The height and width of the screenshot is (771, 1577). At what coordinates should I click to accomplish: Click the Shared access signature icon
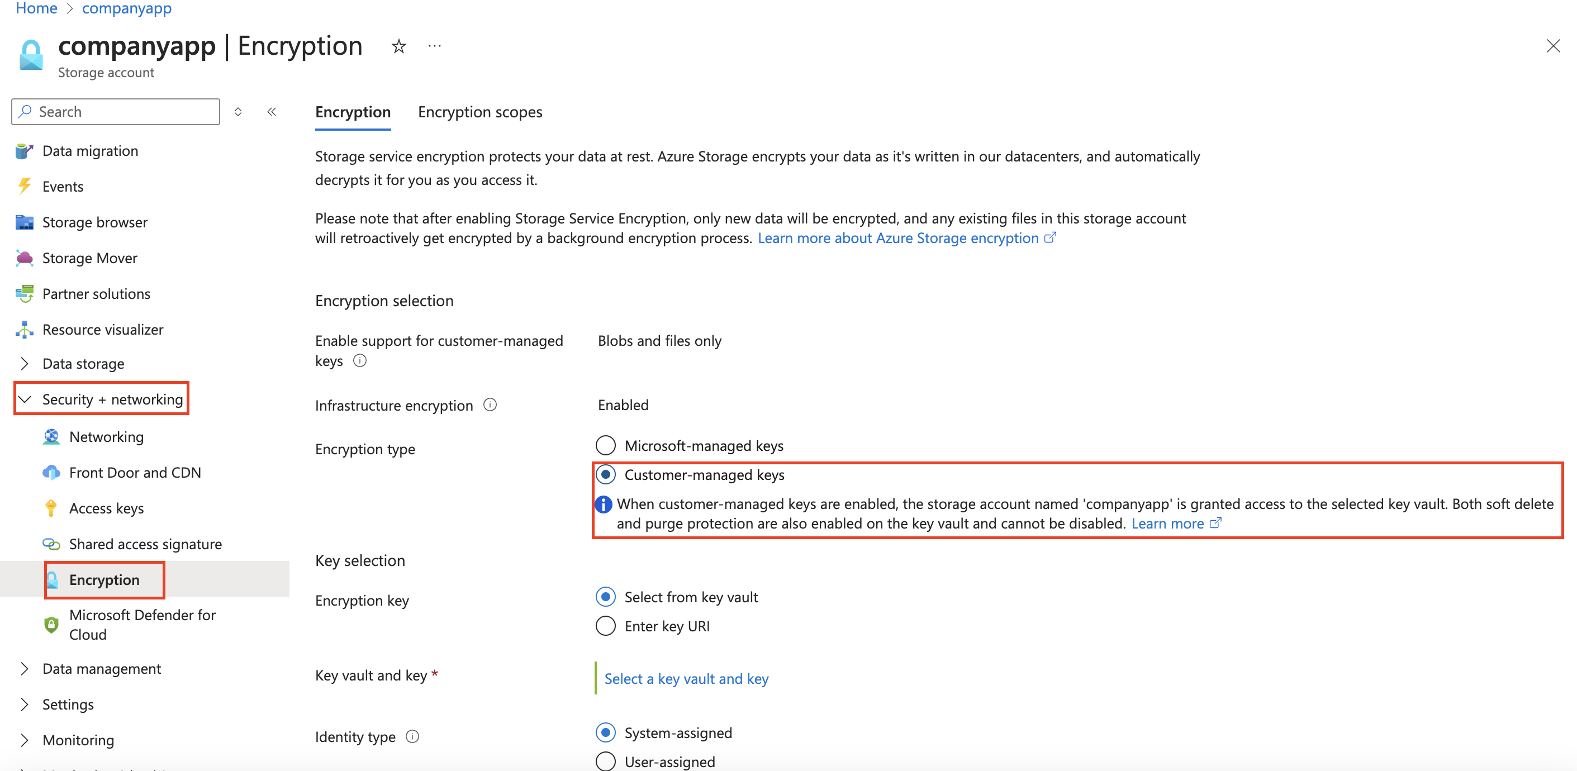(51, 544)
